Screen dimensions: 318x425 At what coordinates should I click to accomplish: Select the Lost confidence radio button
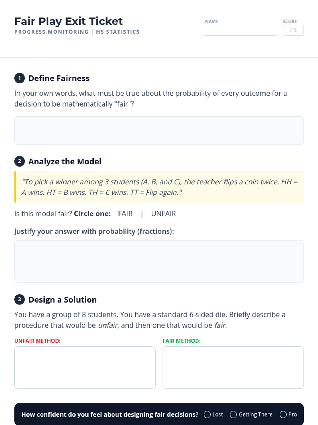pos(207,414)
